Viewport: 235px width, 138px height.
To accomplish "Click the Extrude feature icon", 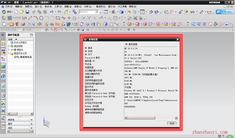I will pos(12,24).
